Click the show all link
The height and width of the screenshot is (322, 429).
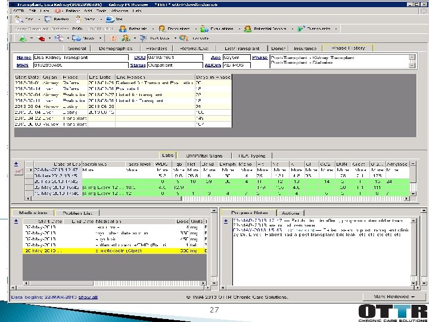88,296
